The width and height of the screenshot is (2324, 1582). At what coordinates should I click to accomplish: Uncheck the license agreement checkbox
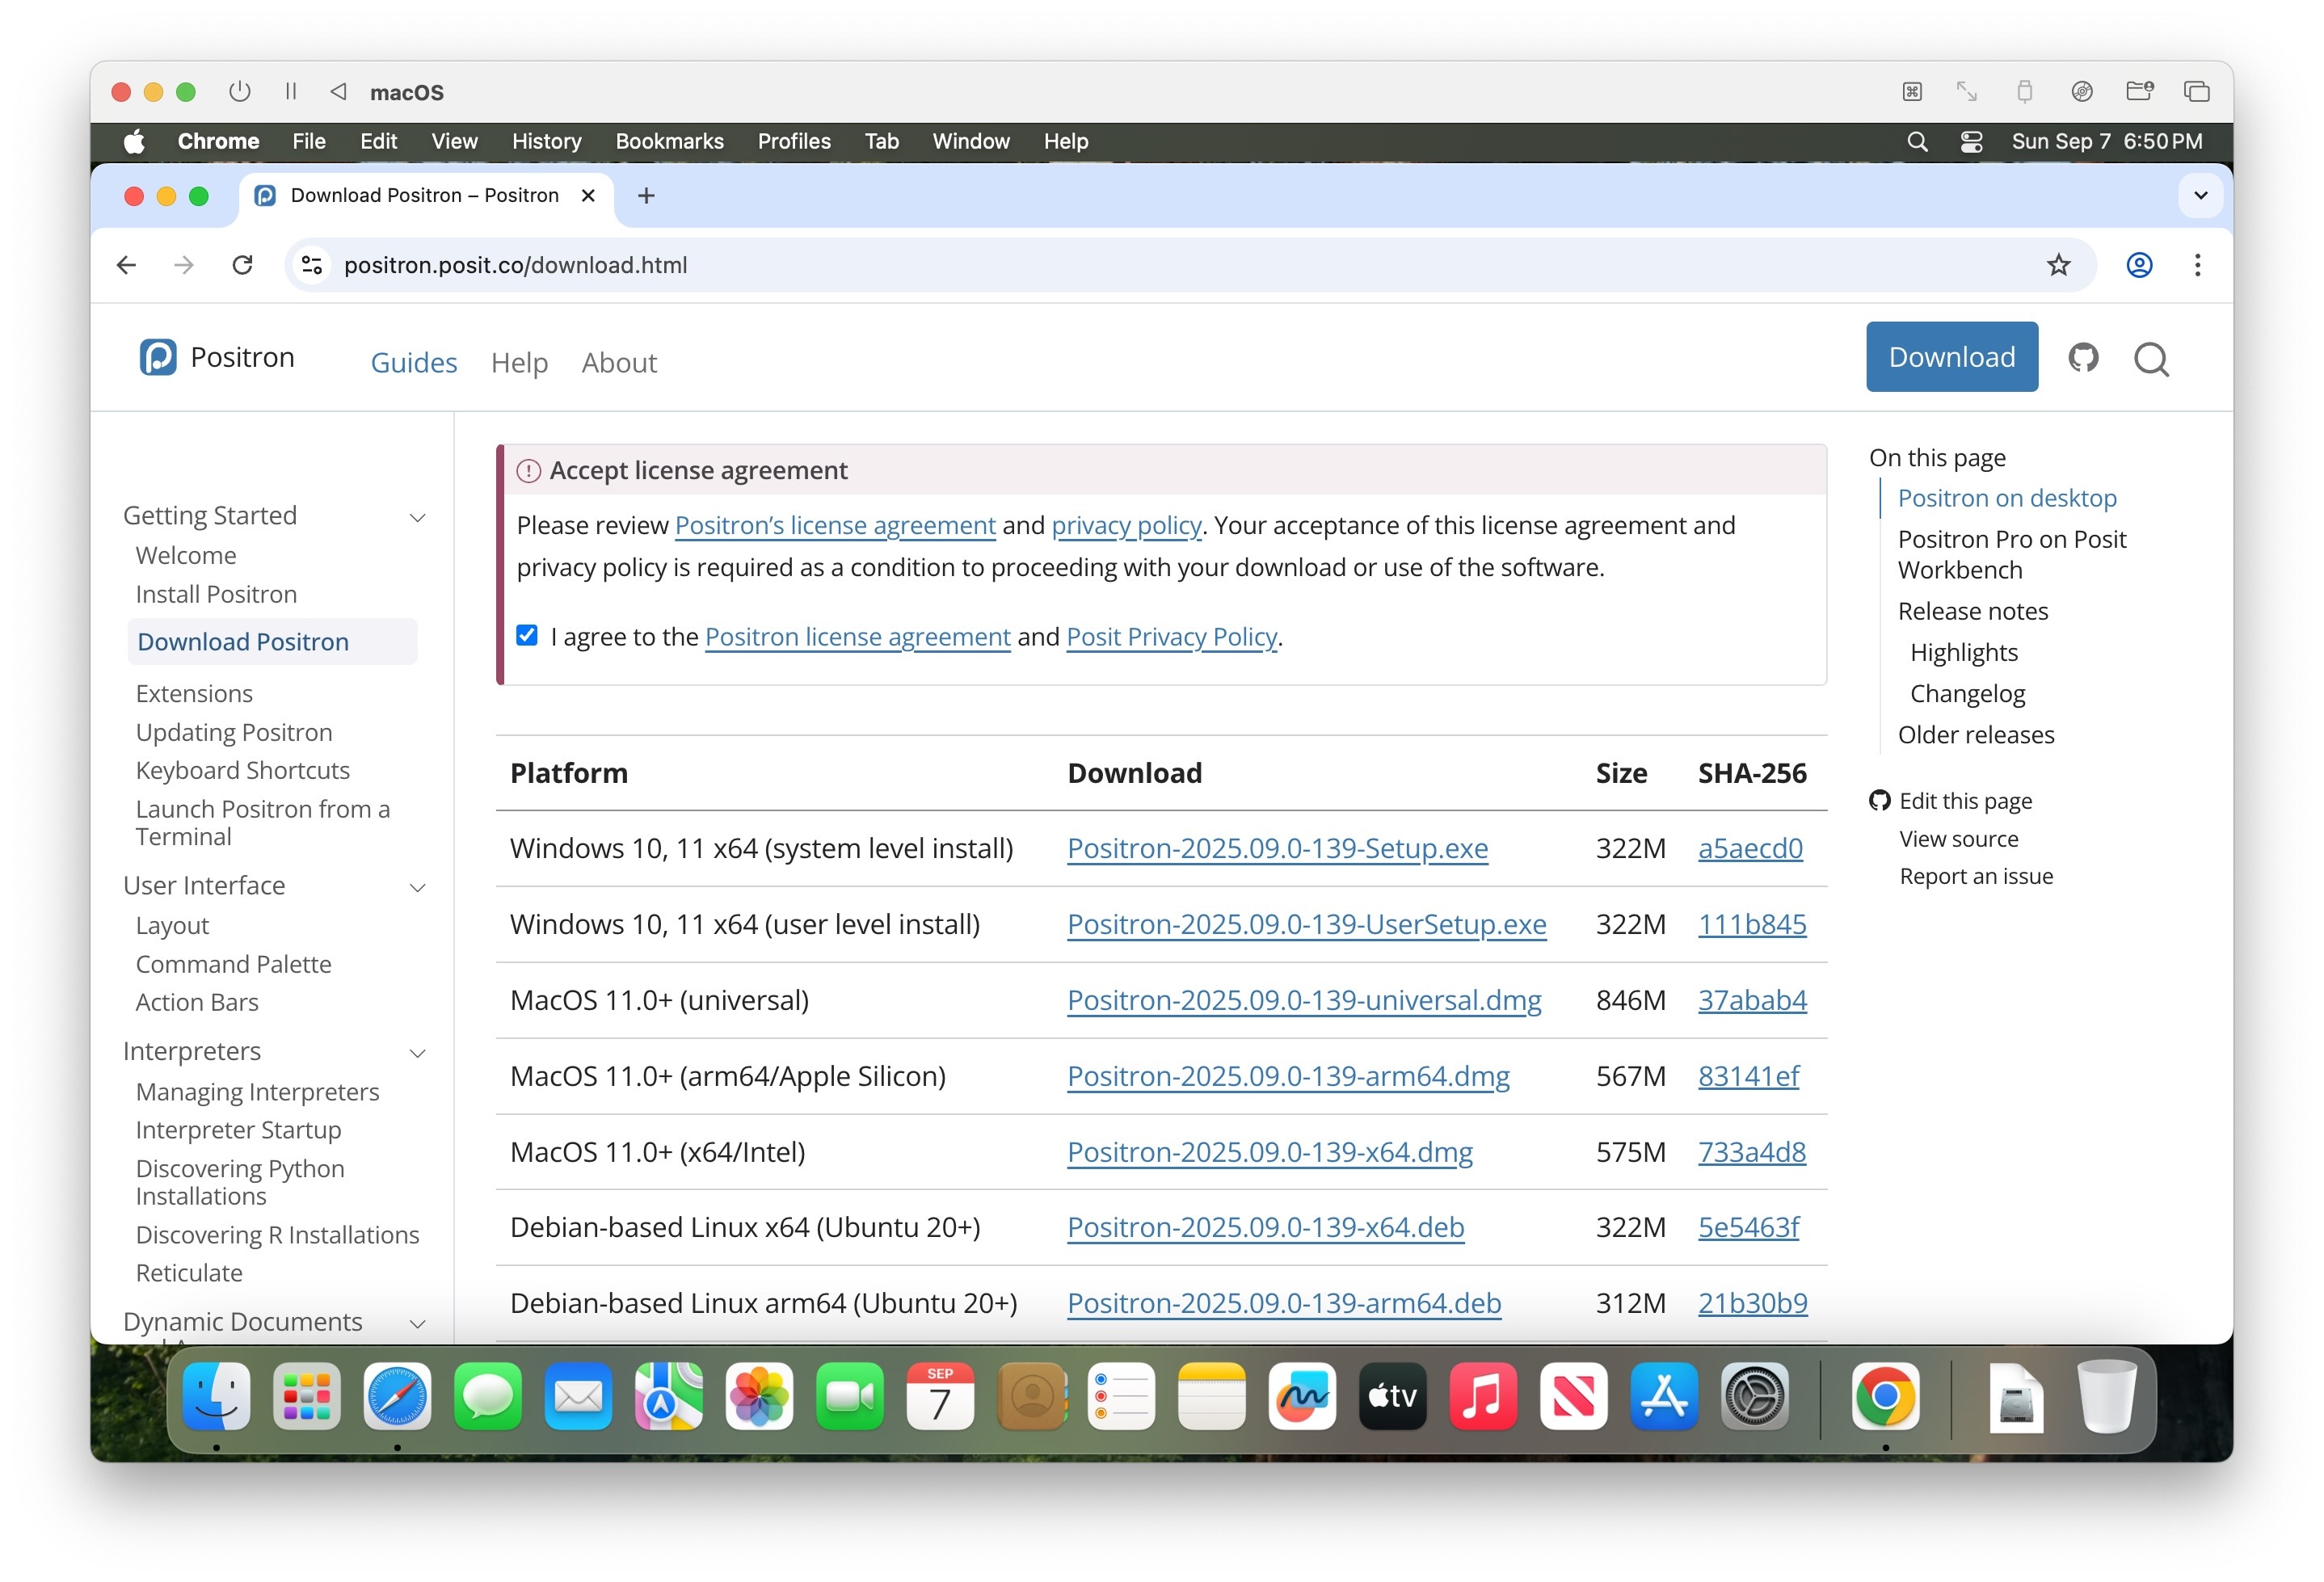(x=527, y=636)
